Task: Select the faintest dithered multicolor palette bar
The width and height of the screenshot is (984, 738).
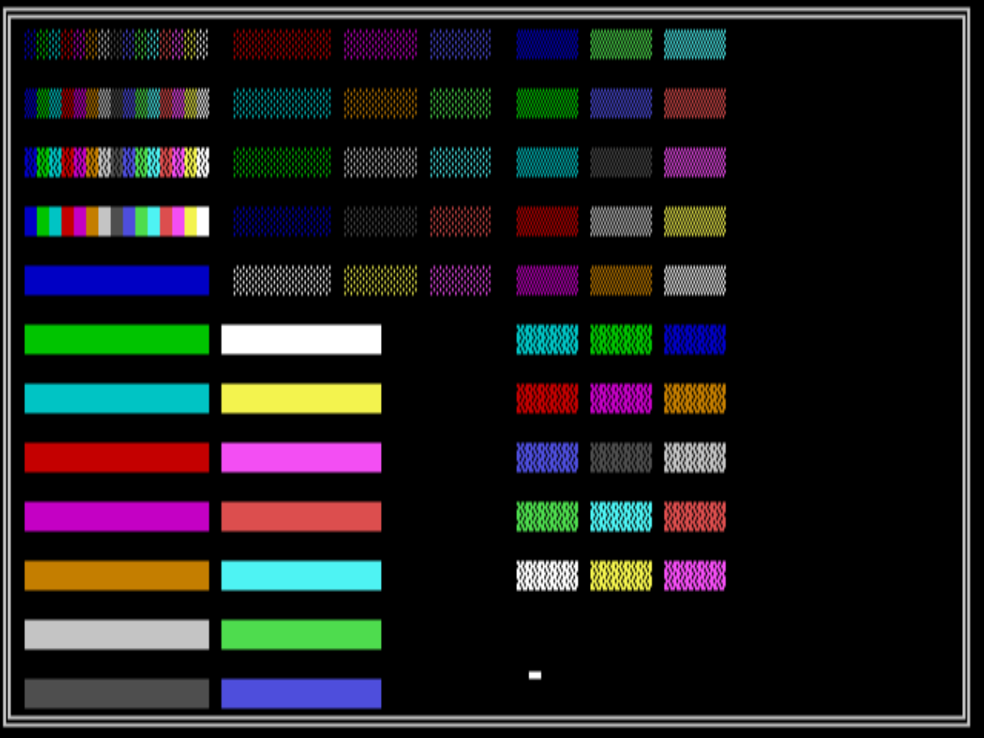Action: pyautogui.click(x=117, y=45)
